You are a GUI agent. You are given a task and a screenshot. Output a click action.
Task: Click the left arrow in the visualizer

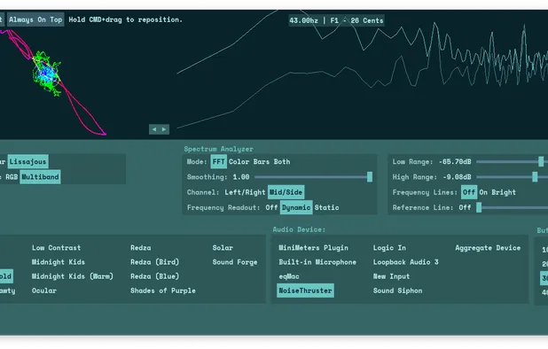pyautogui.click(x=154, y=129)
